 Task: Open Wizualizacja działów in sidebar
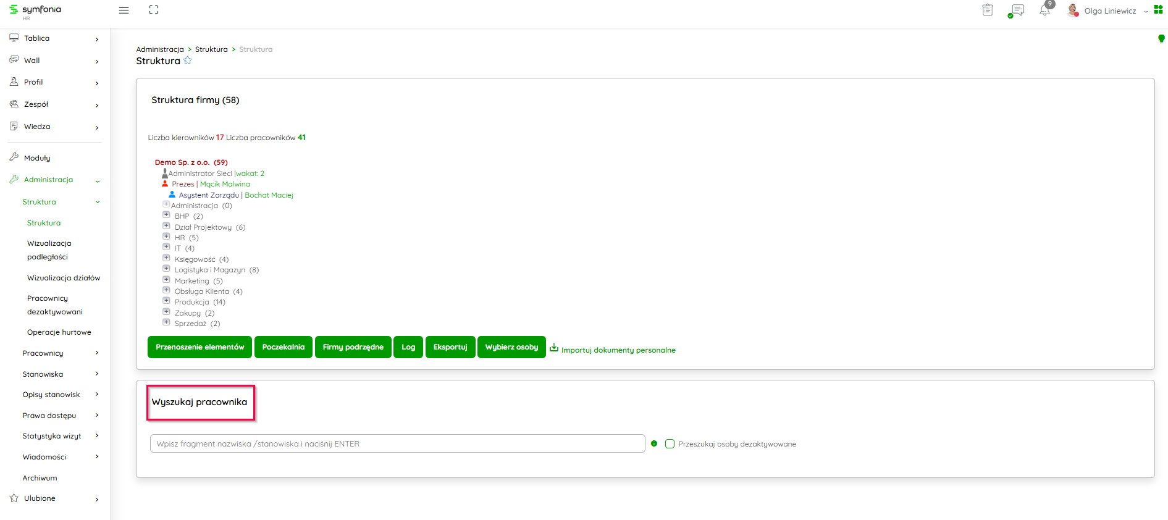click(64, 278)
